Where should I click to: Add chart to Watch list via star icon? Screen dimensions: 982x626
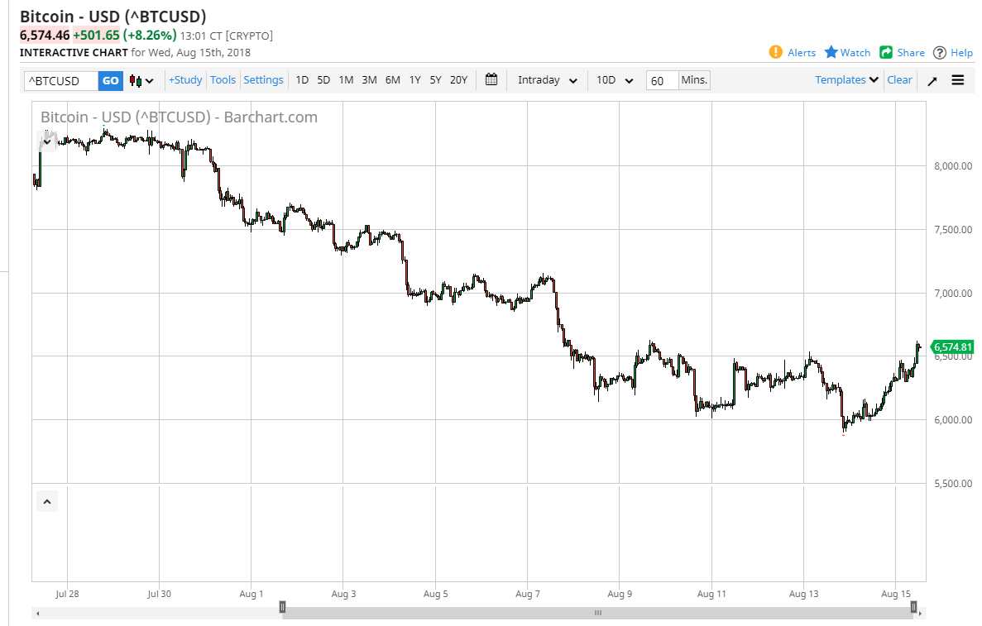(x=846, y=52)
